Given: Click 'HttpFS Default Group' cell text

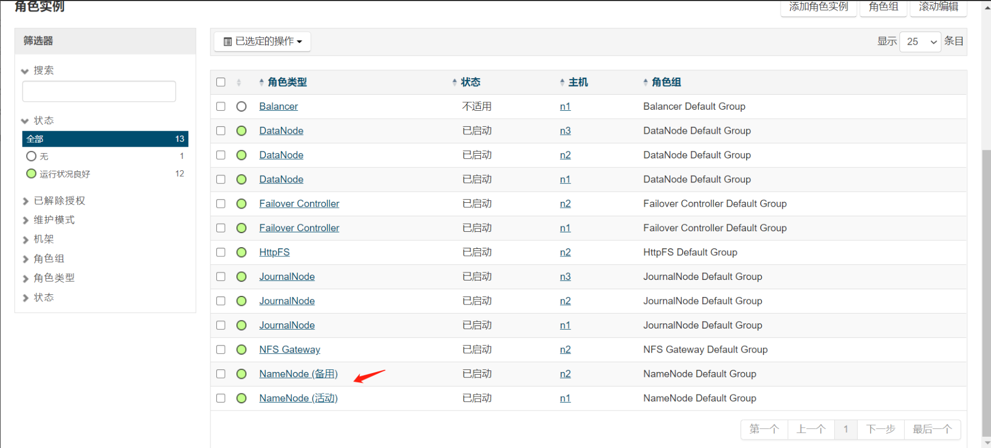Looking at the screenshot, I should [x=690, y=252].
